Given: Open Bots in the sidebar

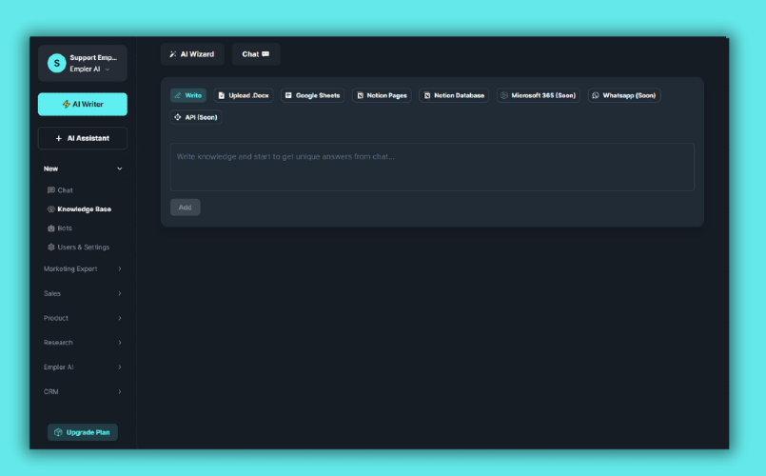Looking at the screenshot, I should (60, 228).
